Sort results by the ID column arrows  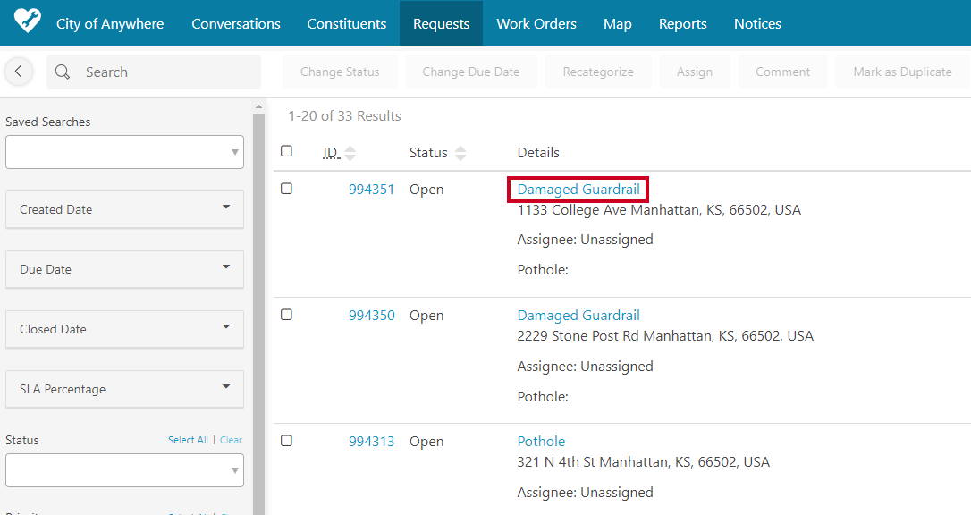[x=350, y=153]
